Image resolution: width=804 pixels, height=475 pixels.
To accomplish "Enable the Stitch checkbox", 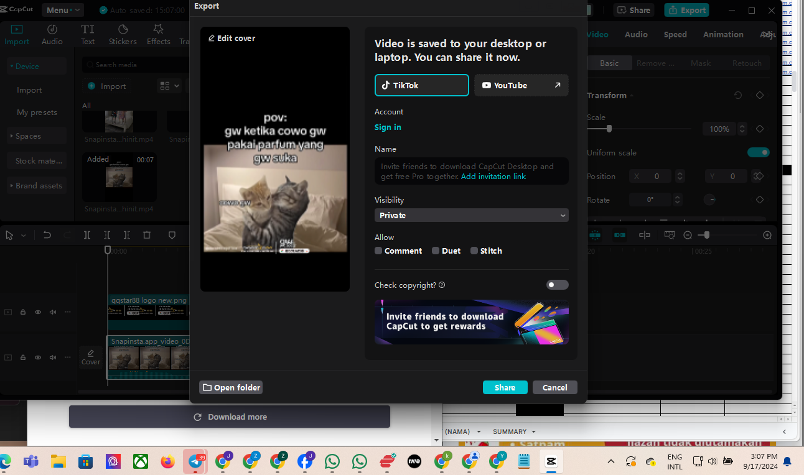I will pos(474,251).
